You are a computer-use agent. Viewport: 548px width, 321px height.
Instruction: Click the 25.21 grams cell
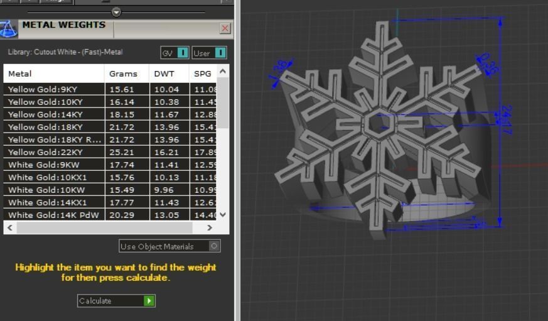127,153
